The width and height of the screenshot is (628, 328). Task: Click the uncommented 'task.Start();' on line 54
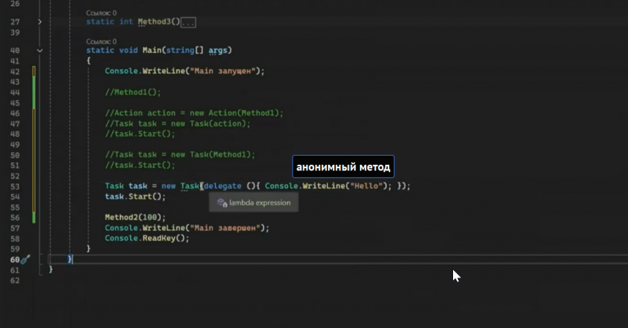click(135, 197)
